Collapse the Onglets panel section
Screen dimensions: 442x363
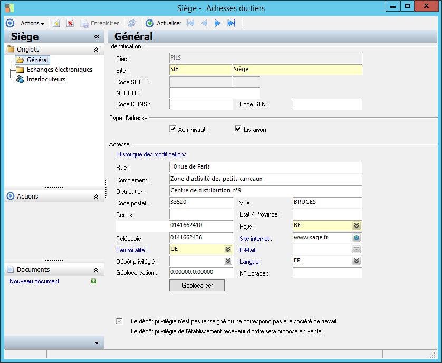[96, 50]
